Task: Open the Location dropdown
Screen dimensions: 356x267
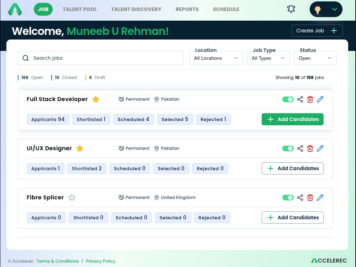Action: (x=216, y=58)
